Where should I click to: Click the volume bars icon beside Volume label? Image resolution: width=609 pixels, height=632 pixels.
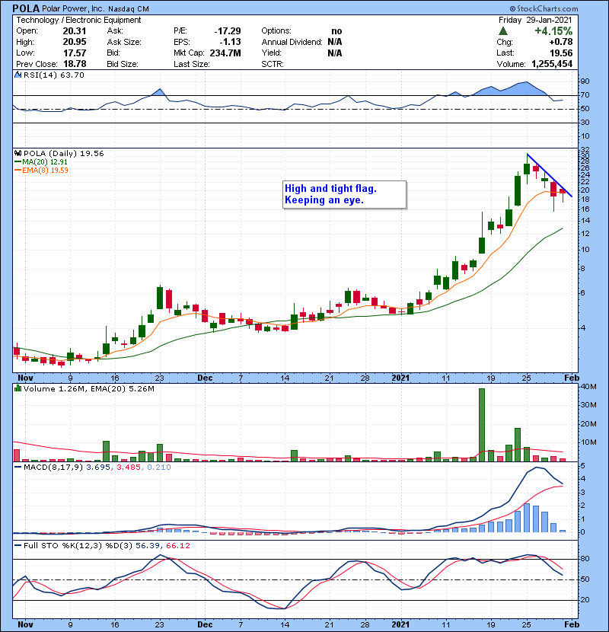[x=18, y=388]
